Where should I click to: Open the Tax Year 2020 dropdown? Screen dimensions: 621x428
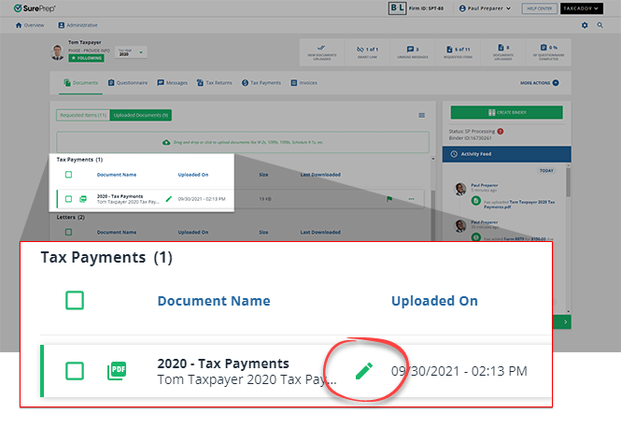(131, 52)
